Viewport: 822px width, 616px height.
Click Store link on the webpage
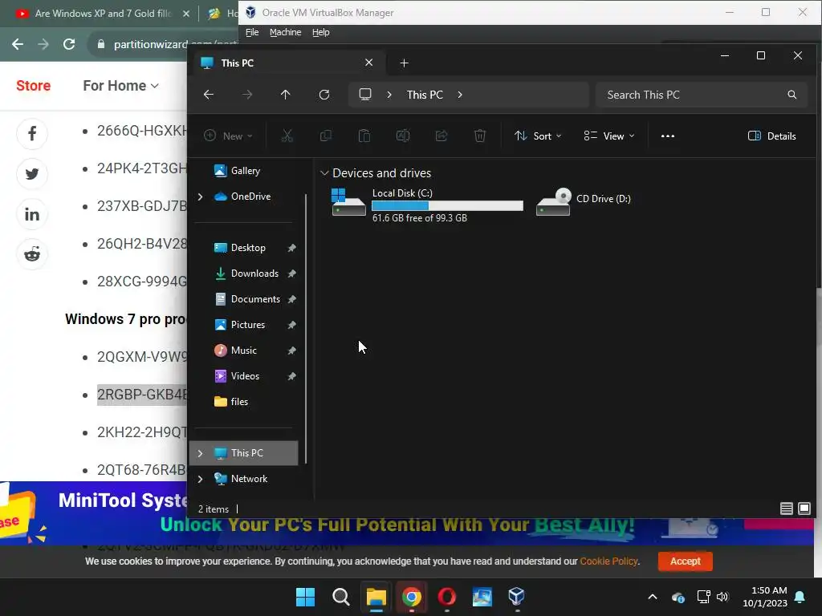(33, 85)
